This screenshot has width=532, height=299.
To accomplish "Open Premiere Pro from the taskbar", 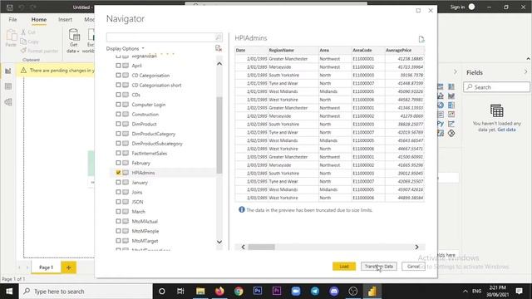I will [x=277, y=292].
